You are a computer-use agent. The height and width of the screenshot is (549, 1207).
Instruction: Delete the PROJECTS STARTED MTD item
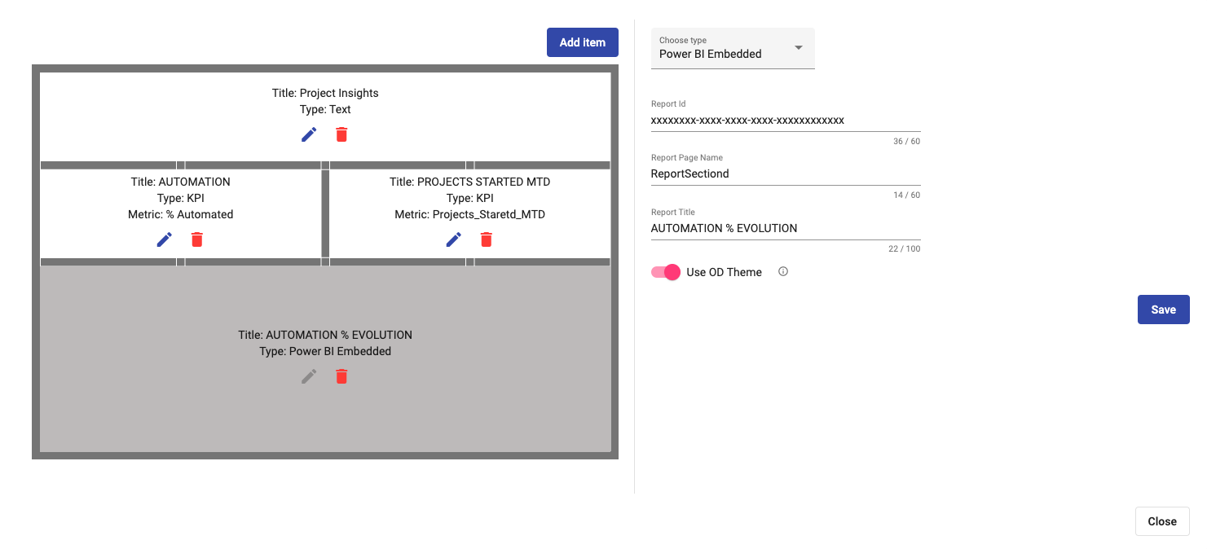tap(487, 239)
